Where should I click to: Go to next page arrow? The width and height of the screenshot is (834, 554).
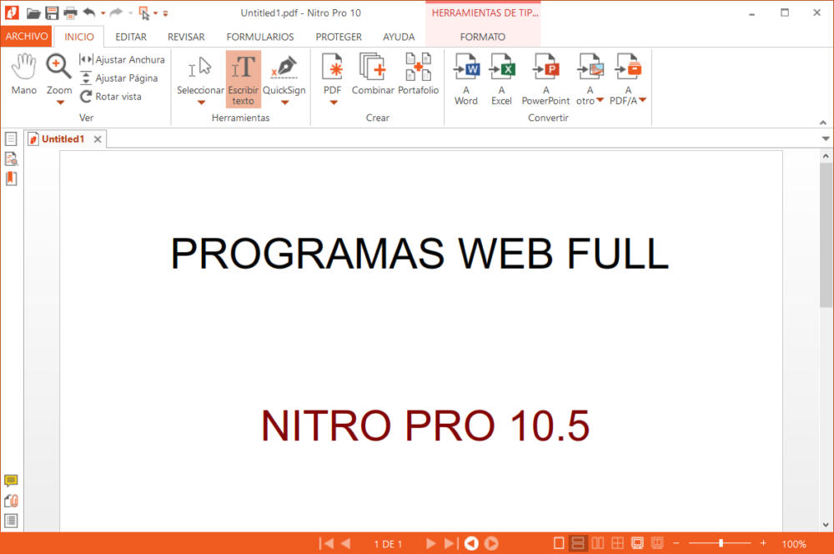tap(431, 543)
